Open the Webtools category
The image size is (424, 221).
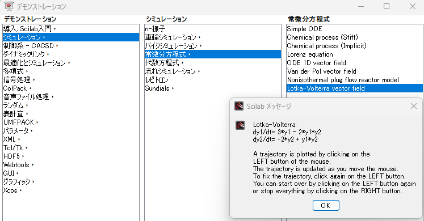coord(71,164)
